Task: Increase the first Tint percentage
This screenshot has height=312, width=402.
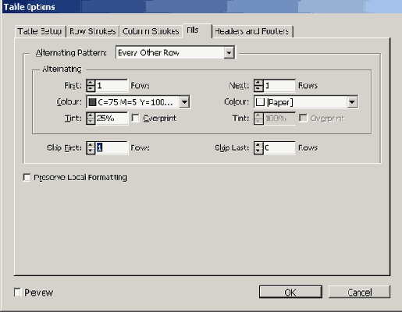Action: tap(91, 115)
